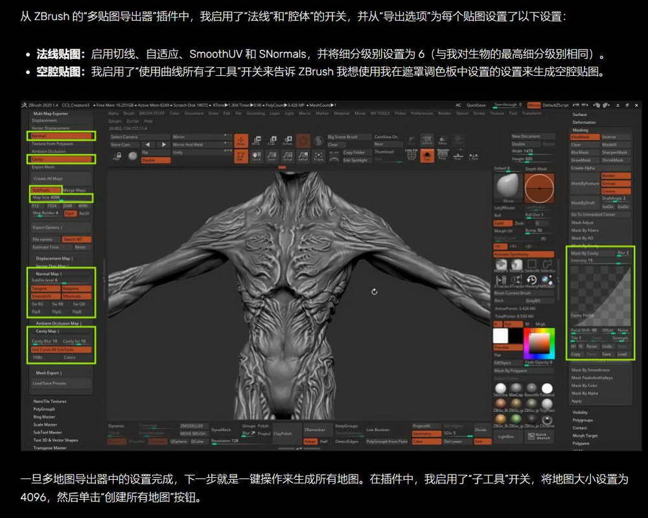Viewport: 648px width, 518px height.
Task: Toggle Activate Symmetry
Action: pyautogui.click(x=524, y=254)
